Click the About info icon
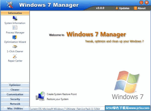151x111 pixels. [135, 8]
